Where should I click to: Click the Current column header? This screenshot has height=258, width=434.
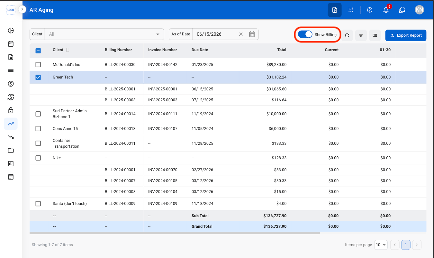click(332, 50)
